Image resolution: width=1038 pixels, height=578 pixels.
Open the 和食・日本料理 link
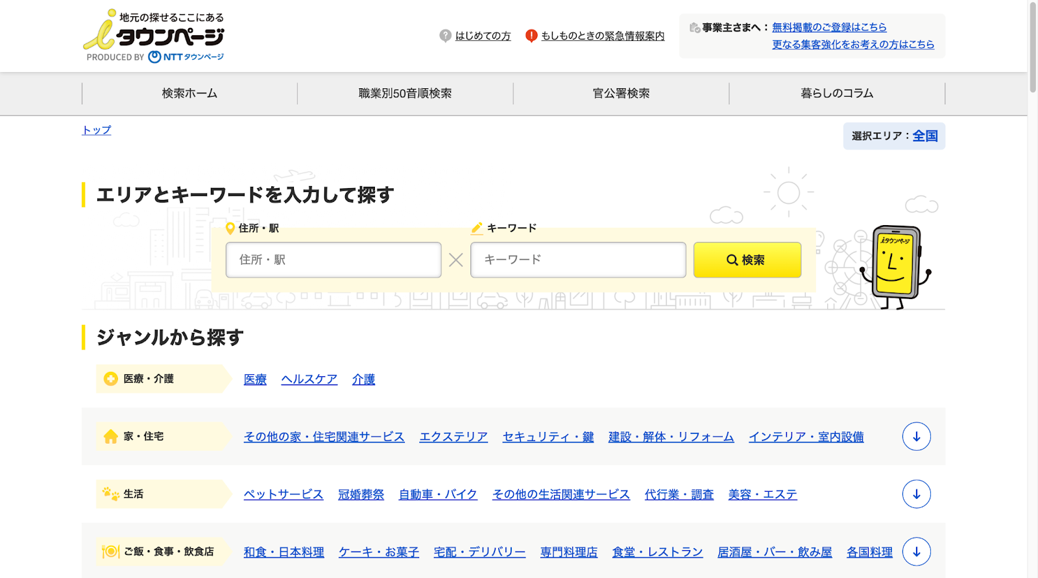[x=284, y=552]
